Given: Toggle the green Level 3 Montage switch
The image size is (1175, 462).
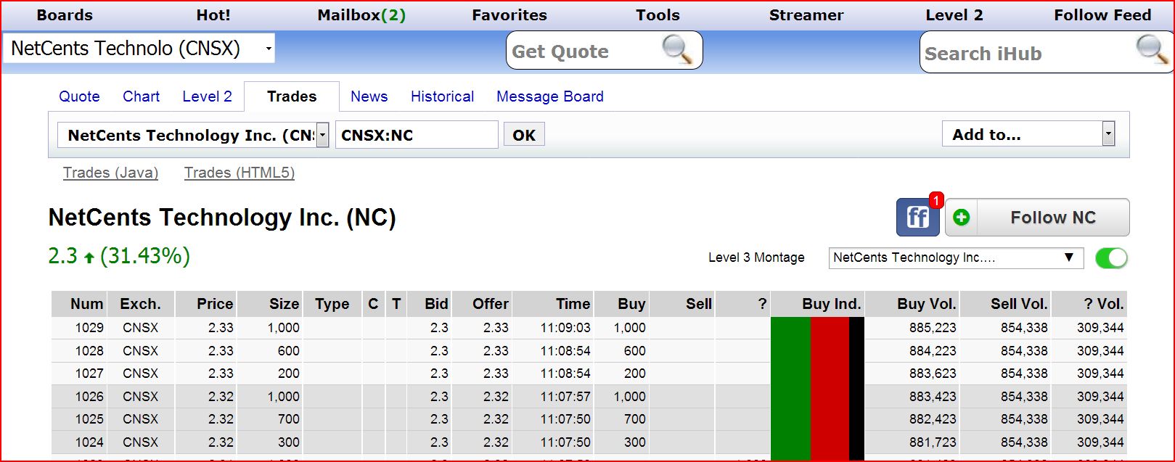Looking at the screenshot, I should [x=1111, y=257].
